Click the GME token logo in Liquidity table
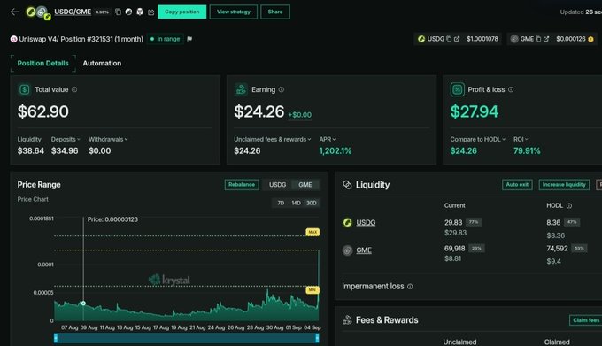This screenshot has height=346, width=602. coord(347,250)
